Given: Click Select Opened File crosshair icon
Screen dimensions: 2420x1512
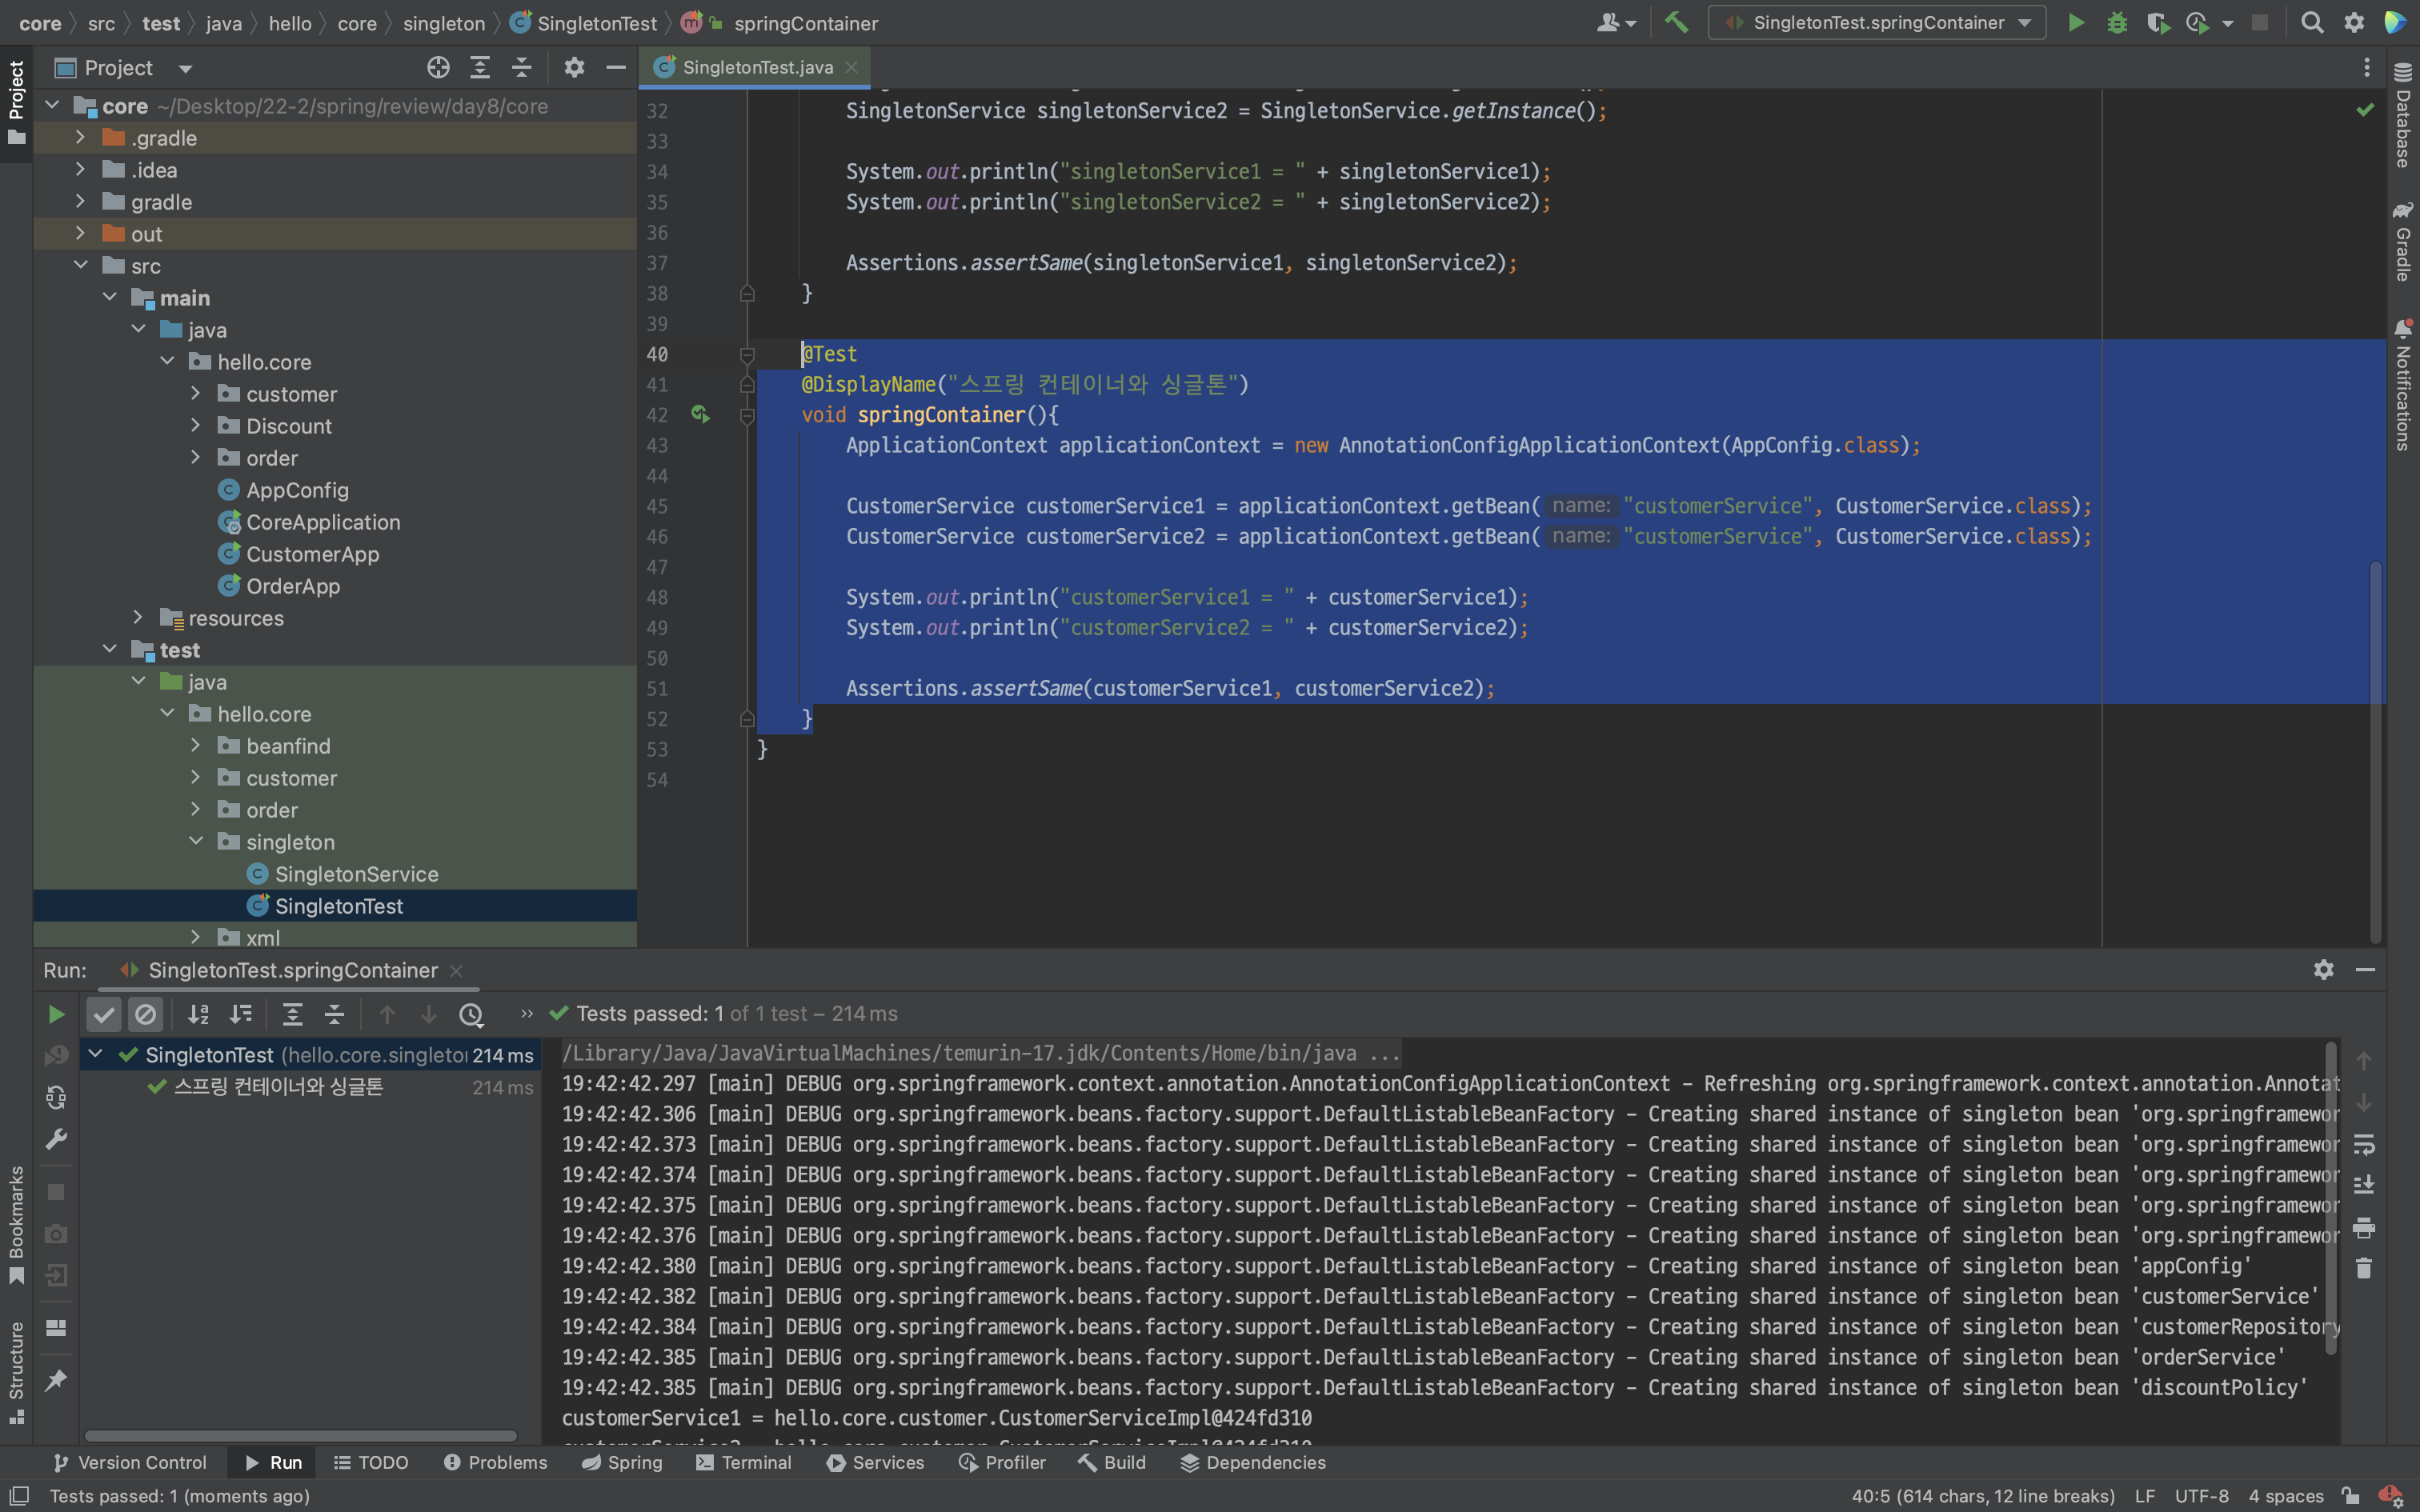Looking at the screenshot, I should click(x=438, y=67).
